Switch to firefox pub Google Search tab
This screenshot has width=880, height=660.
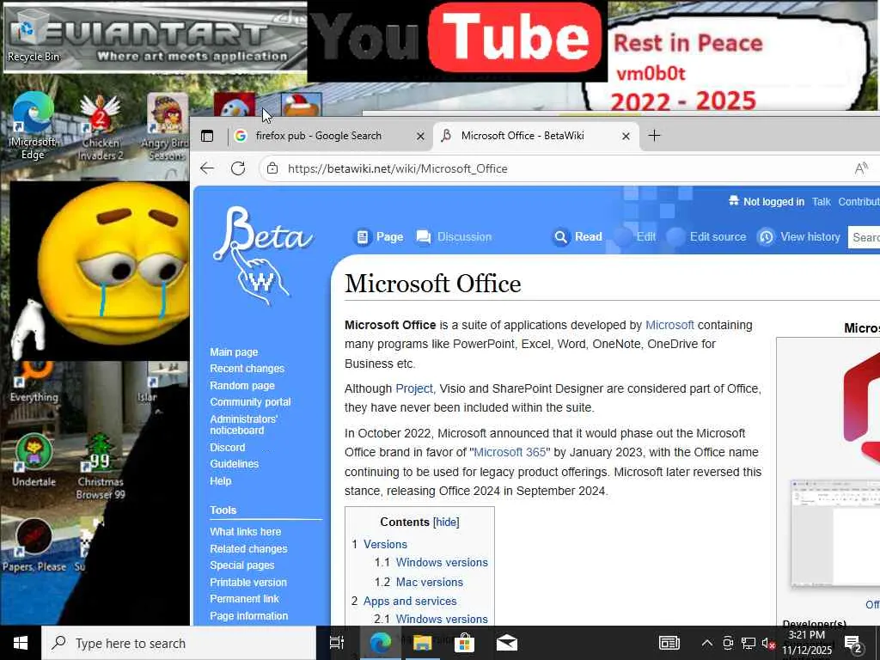[318, 136]
